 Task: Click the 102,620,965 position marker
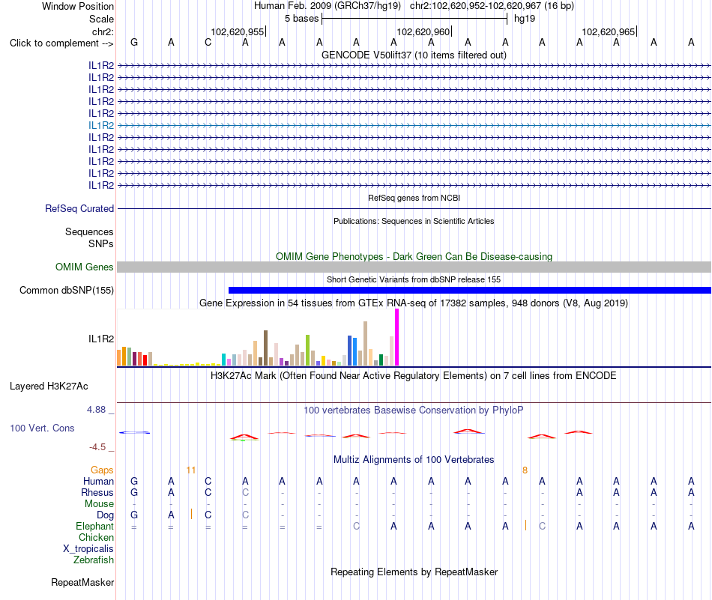[609, 31]
